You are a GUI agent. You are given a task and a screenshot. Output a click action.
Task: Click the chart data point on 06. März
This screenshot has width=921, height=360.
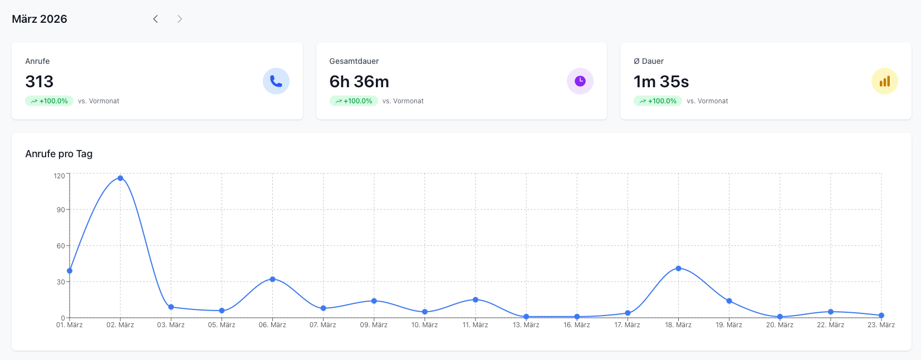click(x=272, y=279)
